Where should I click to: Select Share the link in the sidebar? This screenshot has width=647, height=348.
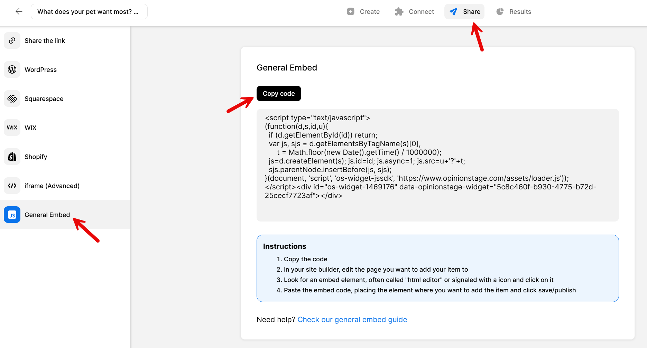point(45,40)
